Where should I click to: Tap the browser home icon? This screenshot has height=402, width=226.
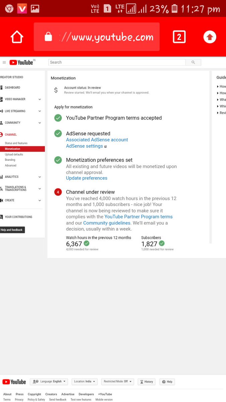(17, 37)
